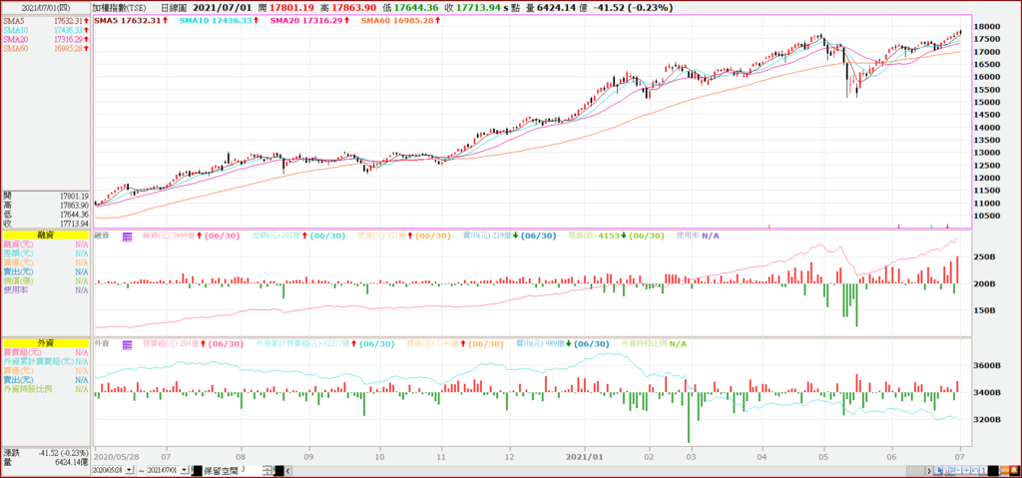Click the 收 17713.94 sidebar row
The image size is (1022, 478).
(x=46, y=223)
